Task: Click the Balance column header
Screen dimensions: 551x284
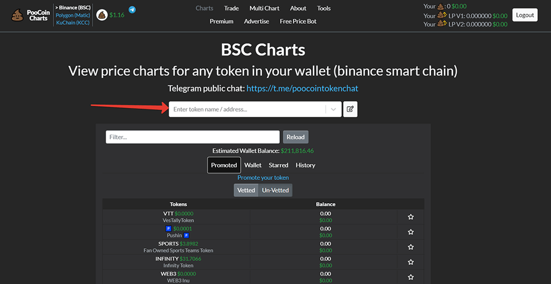Action: [326, 204]
